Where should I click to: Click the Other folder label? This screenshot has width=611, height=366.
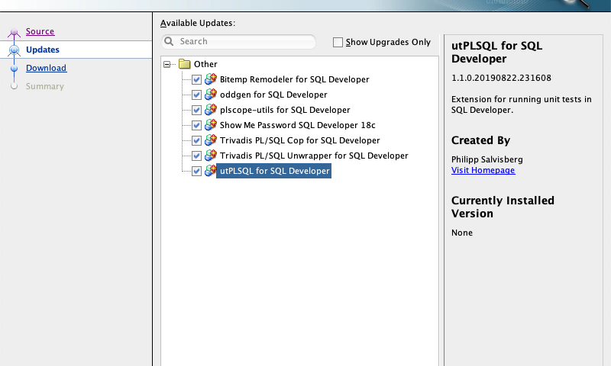[x=205, y=64]
